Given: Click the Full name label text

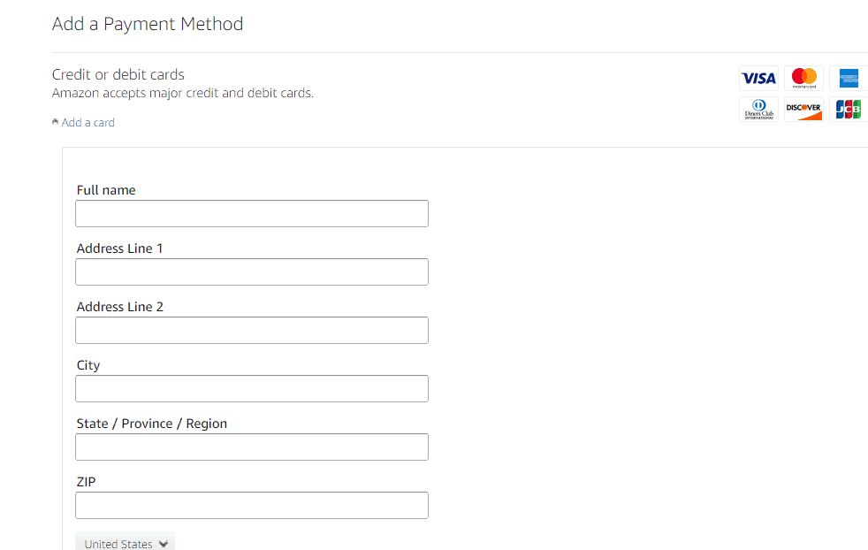Looking at the screenshot, I should (x=106, y=190).
